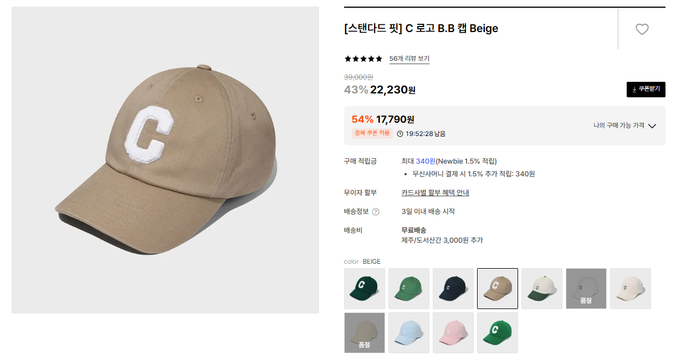This screenshot has width=676, height=361.
Task: Choose the all-ivory cap color swatch
Action: click(x=631, y=289)
